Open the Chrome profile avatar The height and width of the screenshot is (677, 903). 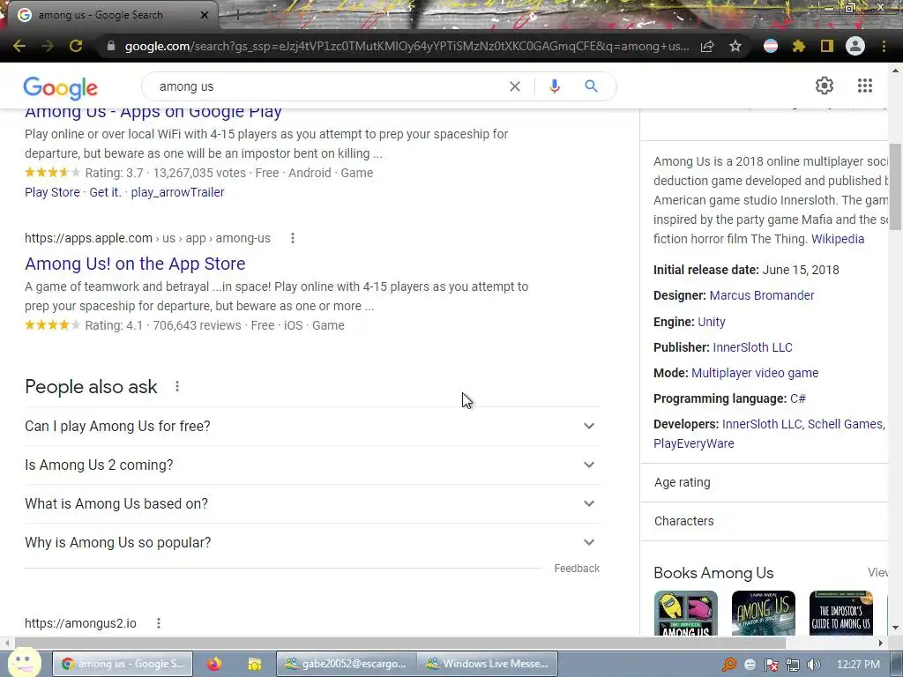(855, 46)
